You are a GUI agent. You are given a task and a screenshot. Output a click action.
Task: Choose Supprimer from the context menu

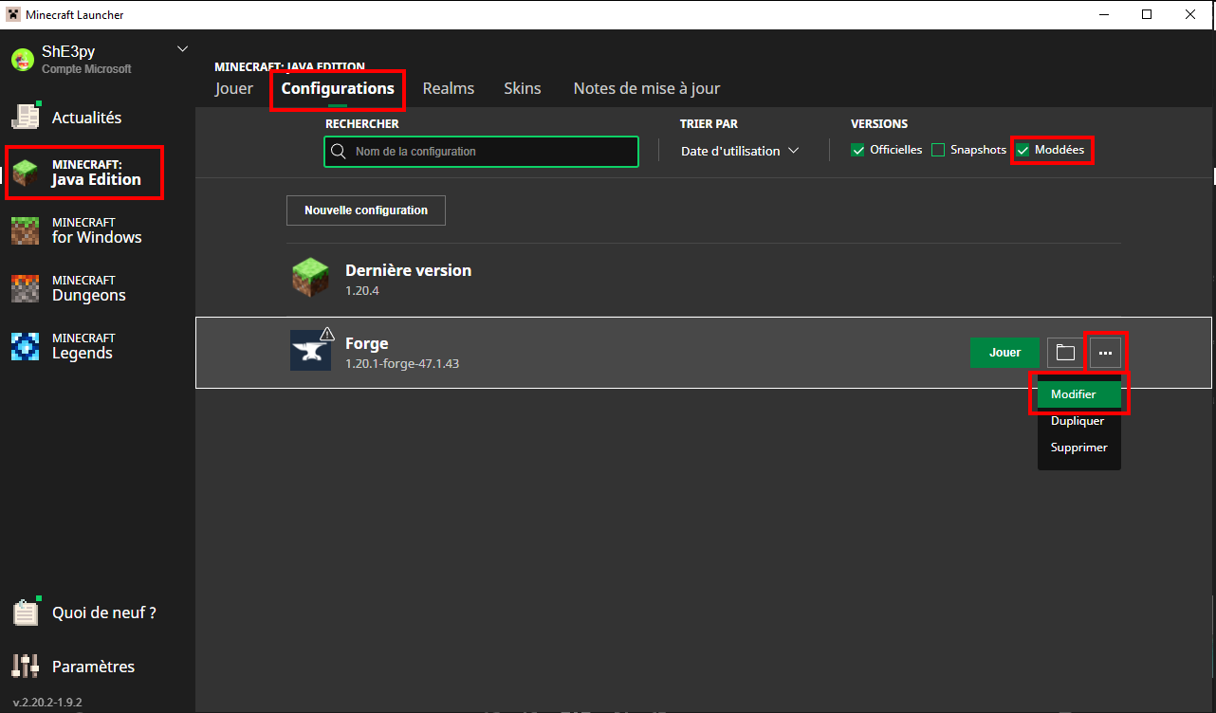pyautogui.click(x=1079, y=448)
